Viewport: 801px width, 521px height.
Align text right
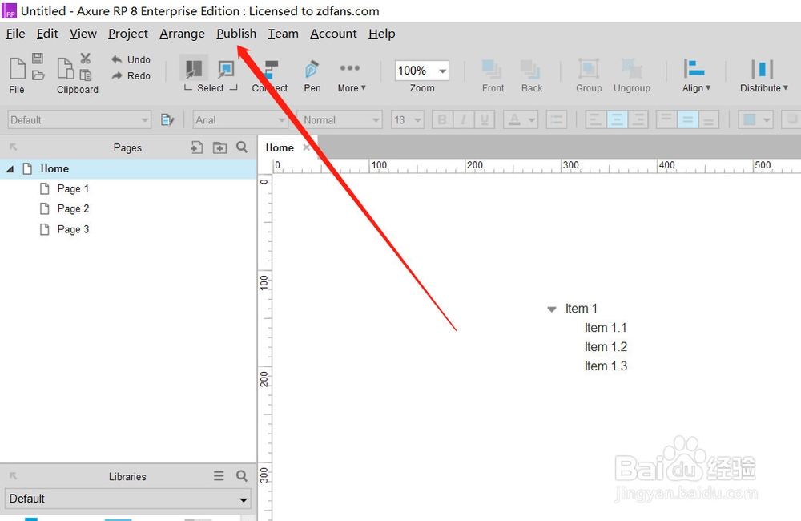coord(638,119)
